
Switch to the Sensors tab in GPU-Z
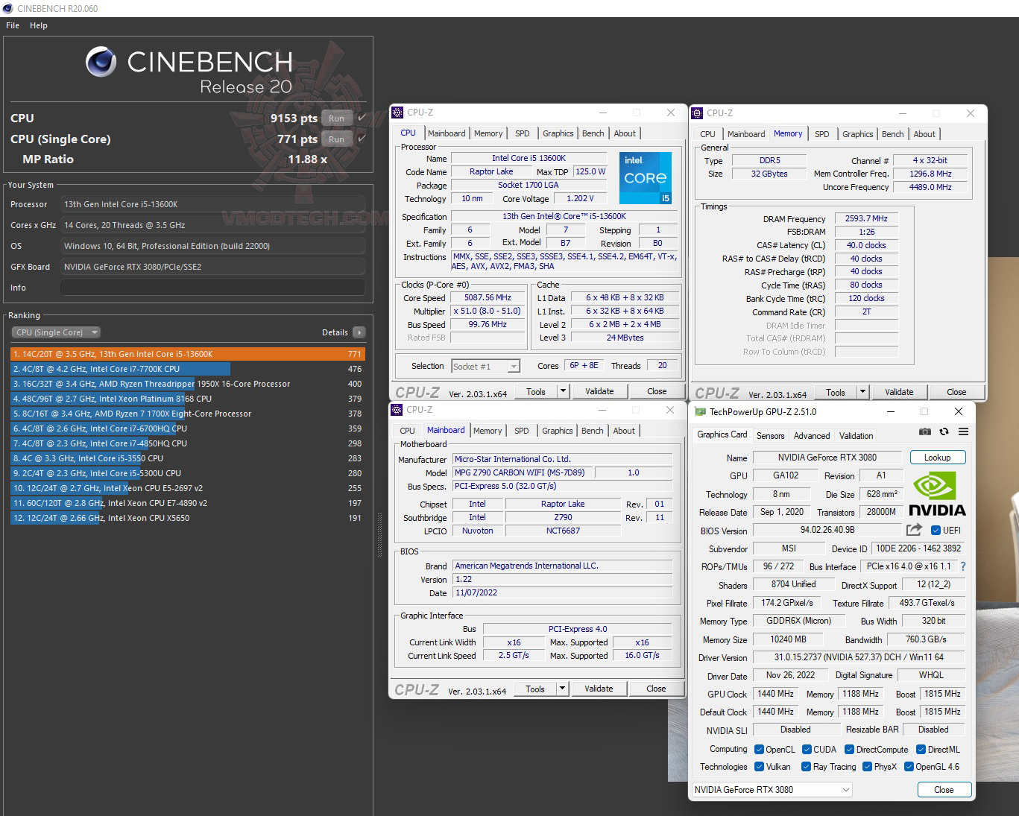(x=771, y=436)
